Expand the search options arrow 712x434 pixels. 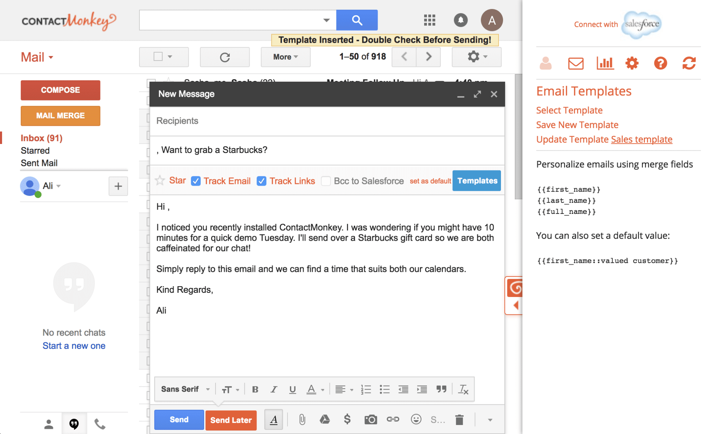[x=326, y=20]
